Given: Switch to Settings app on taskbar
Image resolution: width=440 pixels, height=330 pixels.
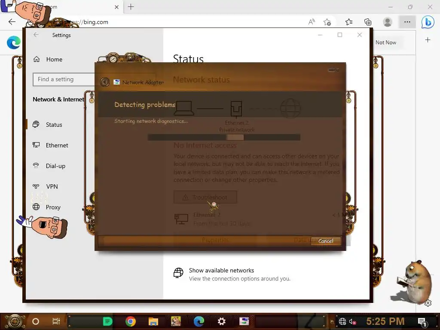Looking at the screenshot, I should tap(222, 321).
